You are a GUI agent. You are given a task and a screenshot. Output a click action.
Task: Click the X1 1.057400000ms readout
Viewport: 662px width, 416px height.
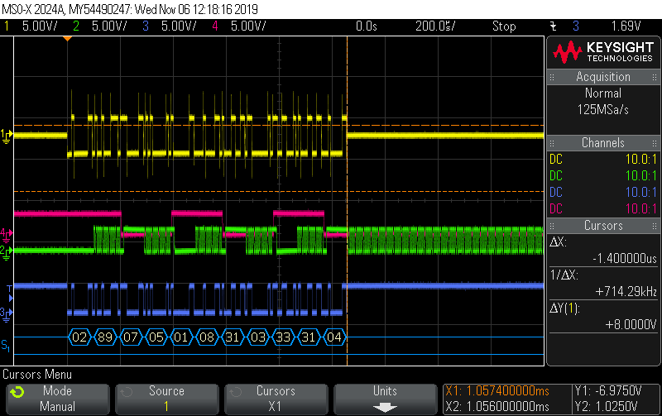497,391
